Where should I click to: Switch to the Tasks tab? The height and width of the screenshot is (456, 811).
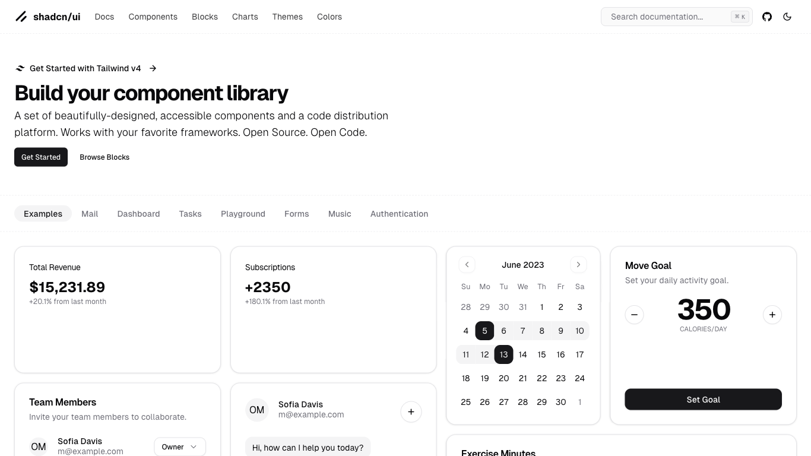(190, 214)
